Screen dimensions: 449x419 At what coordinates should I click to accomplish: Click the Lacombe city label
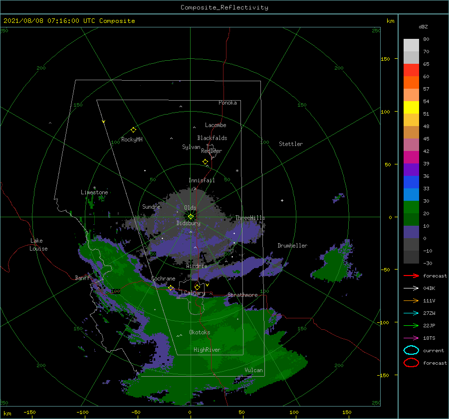[216, 125]
